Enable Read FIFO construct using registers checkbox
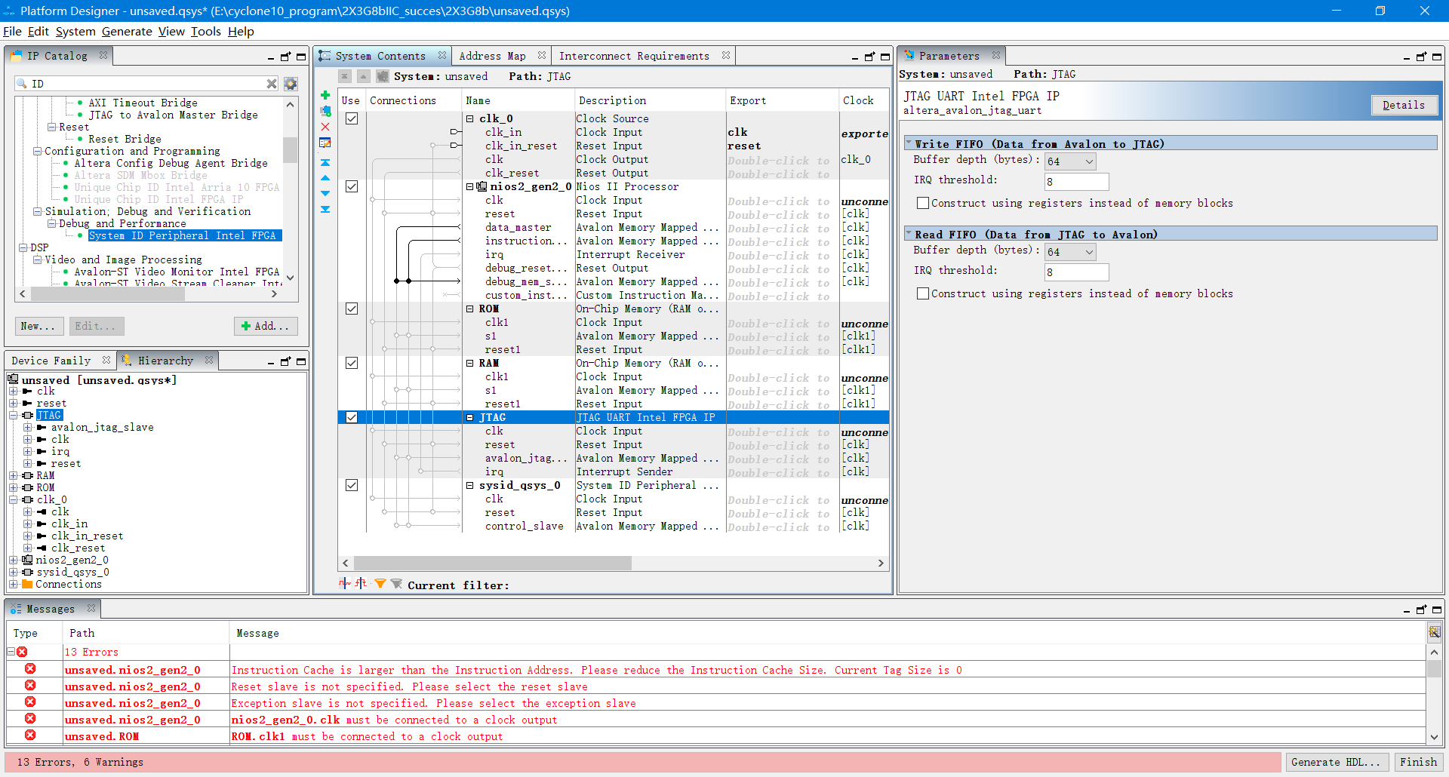The image size is (1449, 777). pyautogui.click(x=922, y=293)
